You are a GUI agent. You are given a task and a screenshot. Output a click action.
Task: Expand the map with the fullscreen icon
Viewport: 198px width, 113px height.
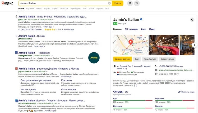144,38
